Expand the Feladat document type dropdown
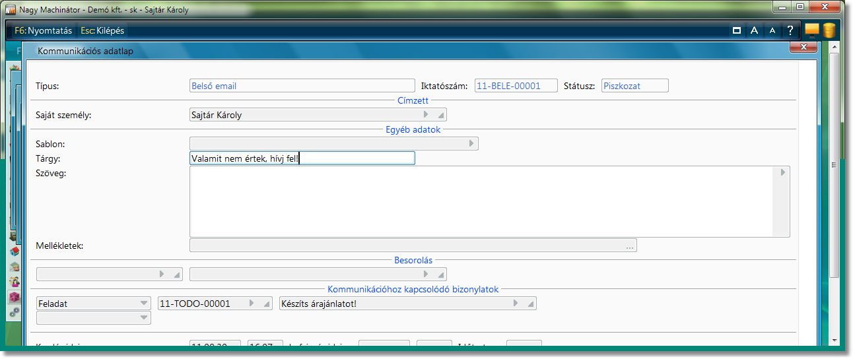 point(144,304)
